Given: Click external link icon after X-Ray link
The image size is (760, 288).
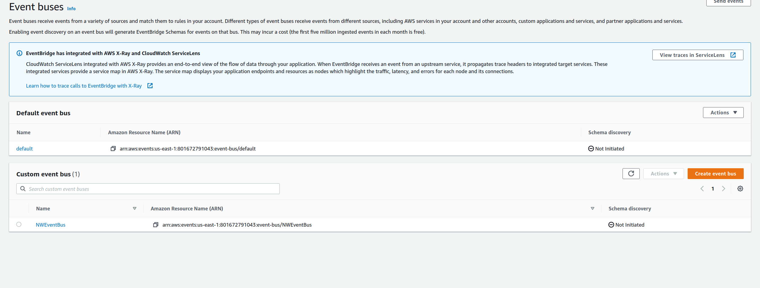Looking at the screenshot, I should click(150, 86).
